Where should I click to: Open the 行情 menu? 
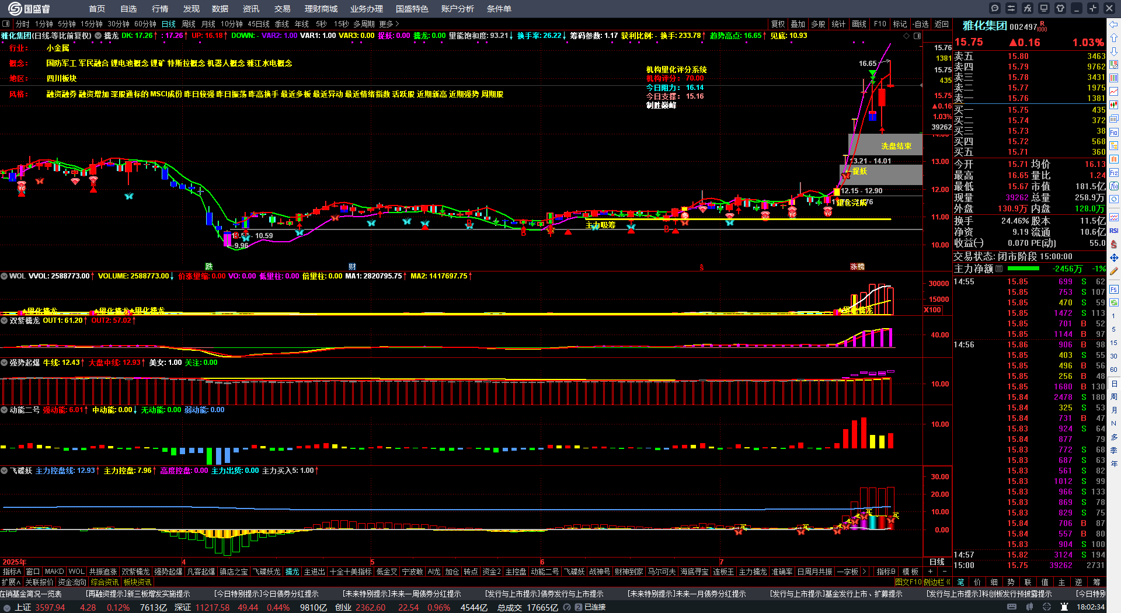coord(160,9)
